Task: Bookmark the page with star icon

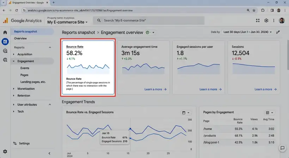Action: click(x=254, y=10)
